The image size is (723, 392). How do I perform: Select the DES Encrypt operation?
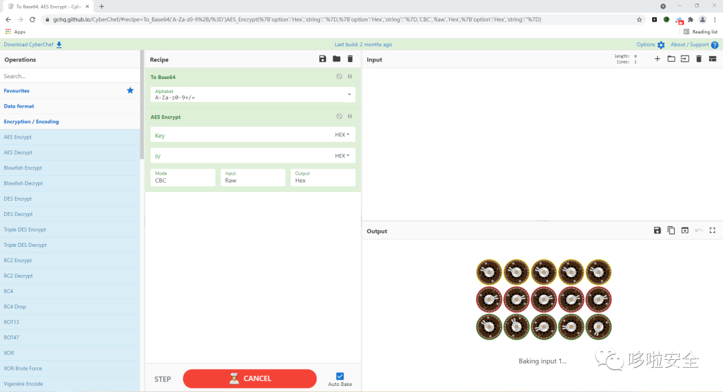70,199
